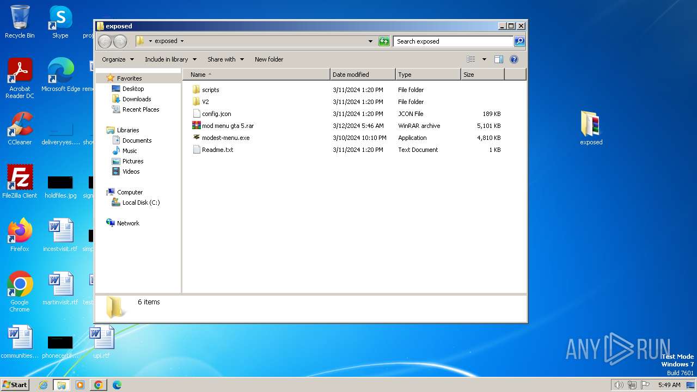Select the modest-menu.exe application icon
This screenshot has height=392, width=697.
pyautogui.click(x=197, y=138)
